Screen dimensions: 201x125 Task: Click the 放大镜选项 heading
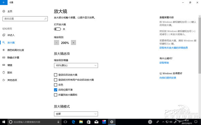(x=62, y=54)
